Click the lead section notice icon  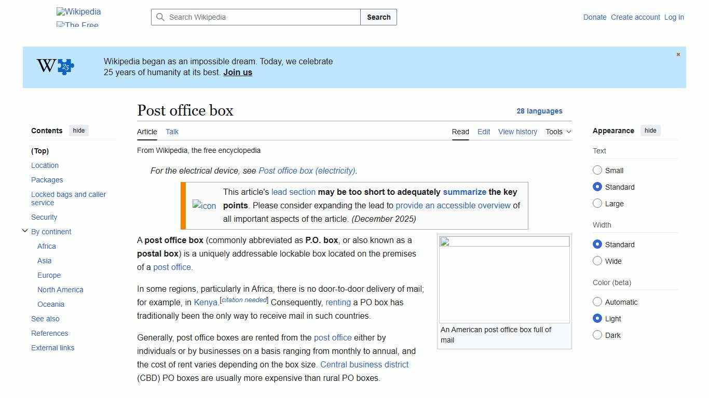coord(204,206)
